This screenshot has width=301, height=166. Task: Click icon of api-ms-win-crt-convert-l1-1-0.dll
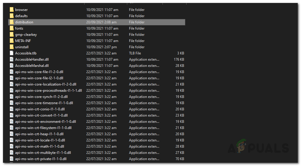point(12,115)
